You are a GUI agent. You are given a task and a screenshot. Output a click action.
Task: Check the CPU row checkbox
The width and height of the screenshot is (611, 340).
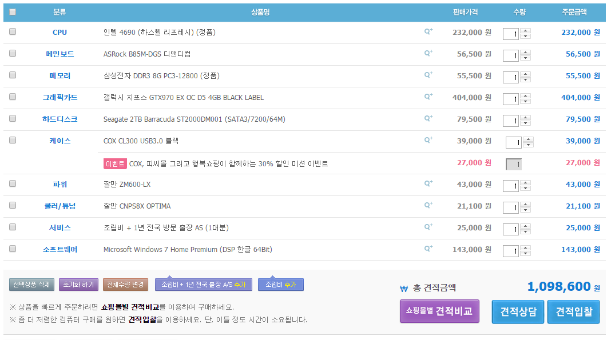[x=13, y=31]
